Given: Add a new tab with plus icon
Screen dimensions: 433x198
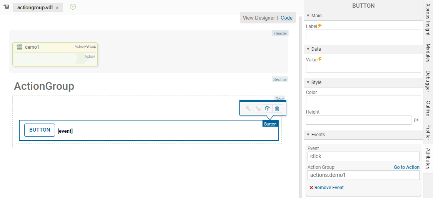Looking at the screenshot, I should coord(73,7).
